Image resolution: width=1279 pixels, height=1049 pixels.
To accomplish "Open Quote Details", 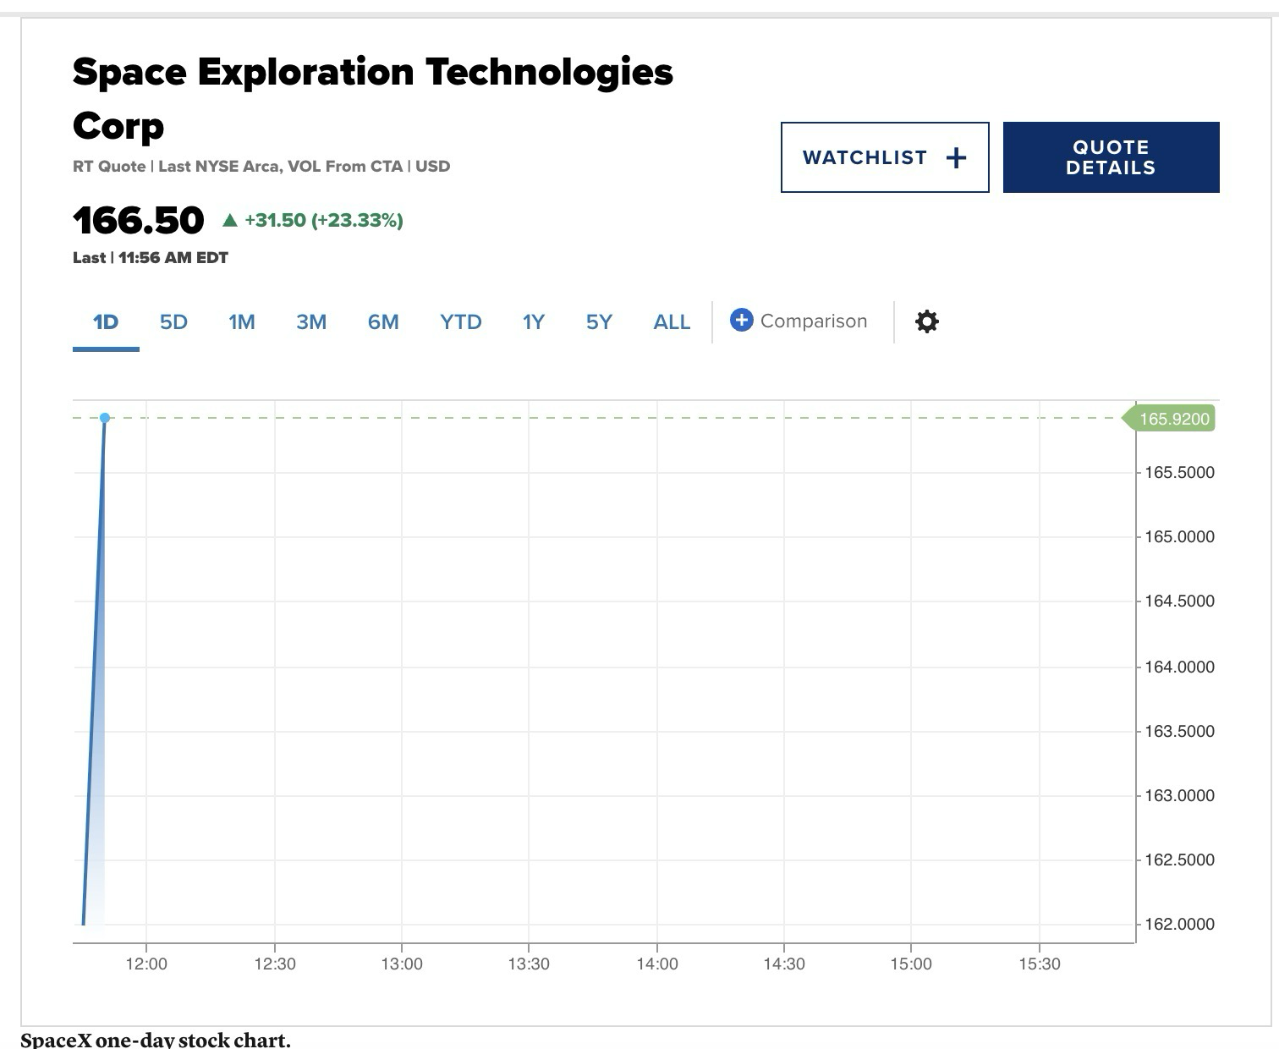I will 1112,157.
